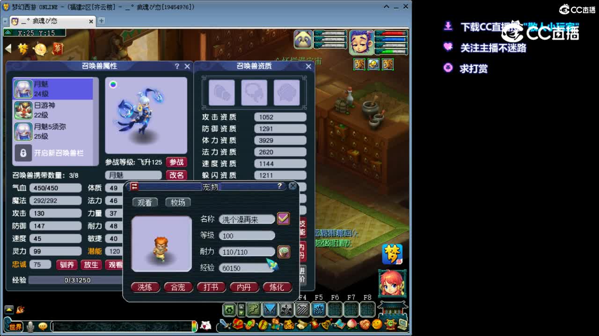The image size is (599, 336).
Task: Switch to the 观看 tab in the pet window
Action: (145, 202)
